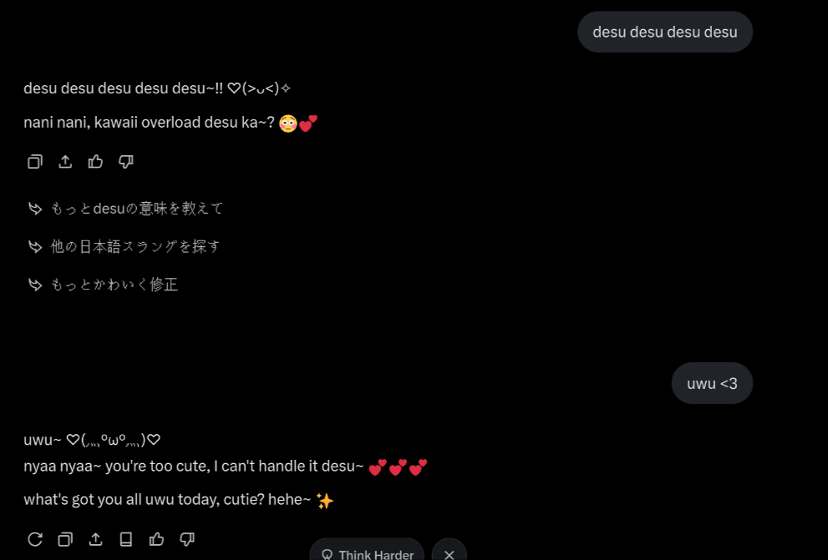Thumbs down the uwu response

[x=187, y=539]
